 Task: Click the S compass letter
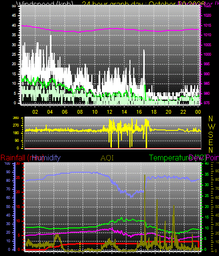click(x=211, y=135)
